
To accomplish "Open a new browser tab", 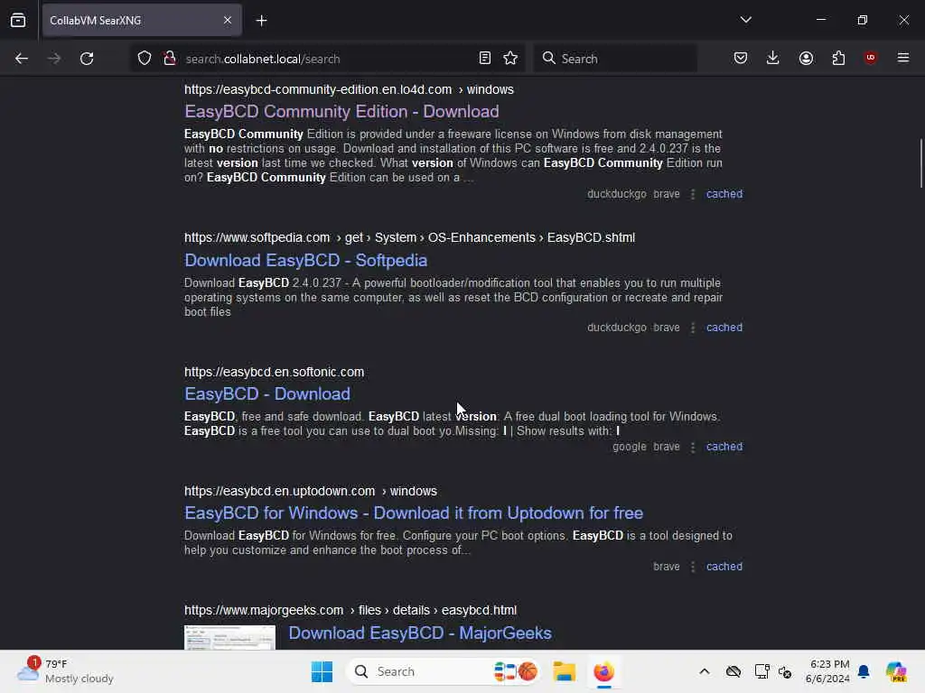I will coord(262,21).
